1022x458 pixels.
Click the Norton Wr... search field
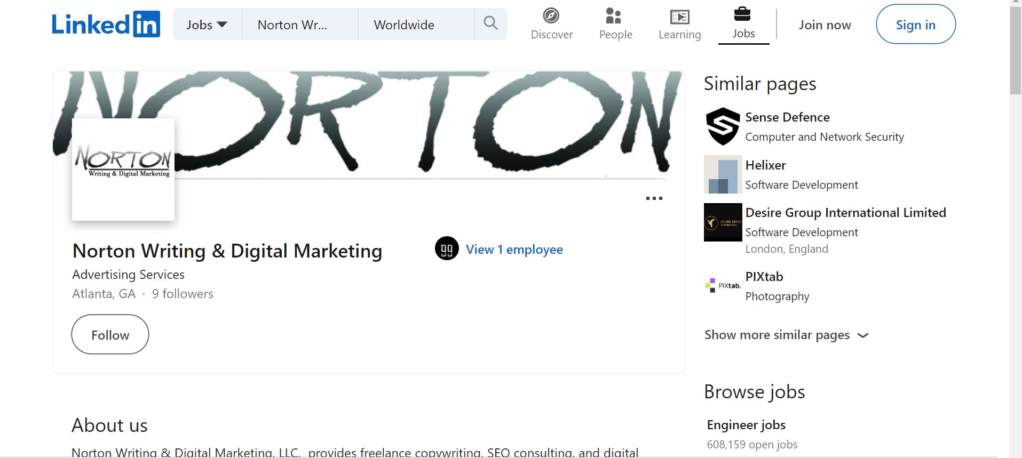pos(299,25)
